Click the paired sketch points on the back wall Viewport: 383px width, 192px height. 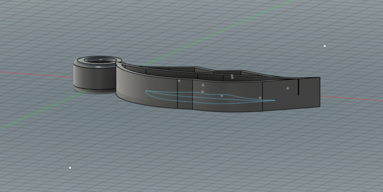tap(232, 77)
